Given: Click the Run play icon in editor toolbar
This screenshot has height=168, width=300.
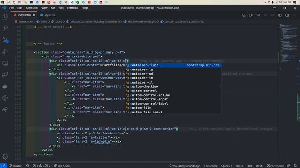Looking at the screenshot, I should coord(251,15).
